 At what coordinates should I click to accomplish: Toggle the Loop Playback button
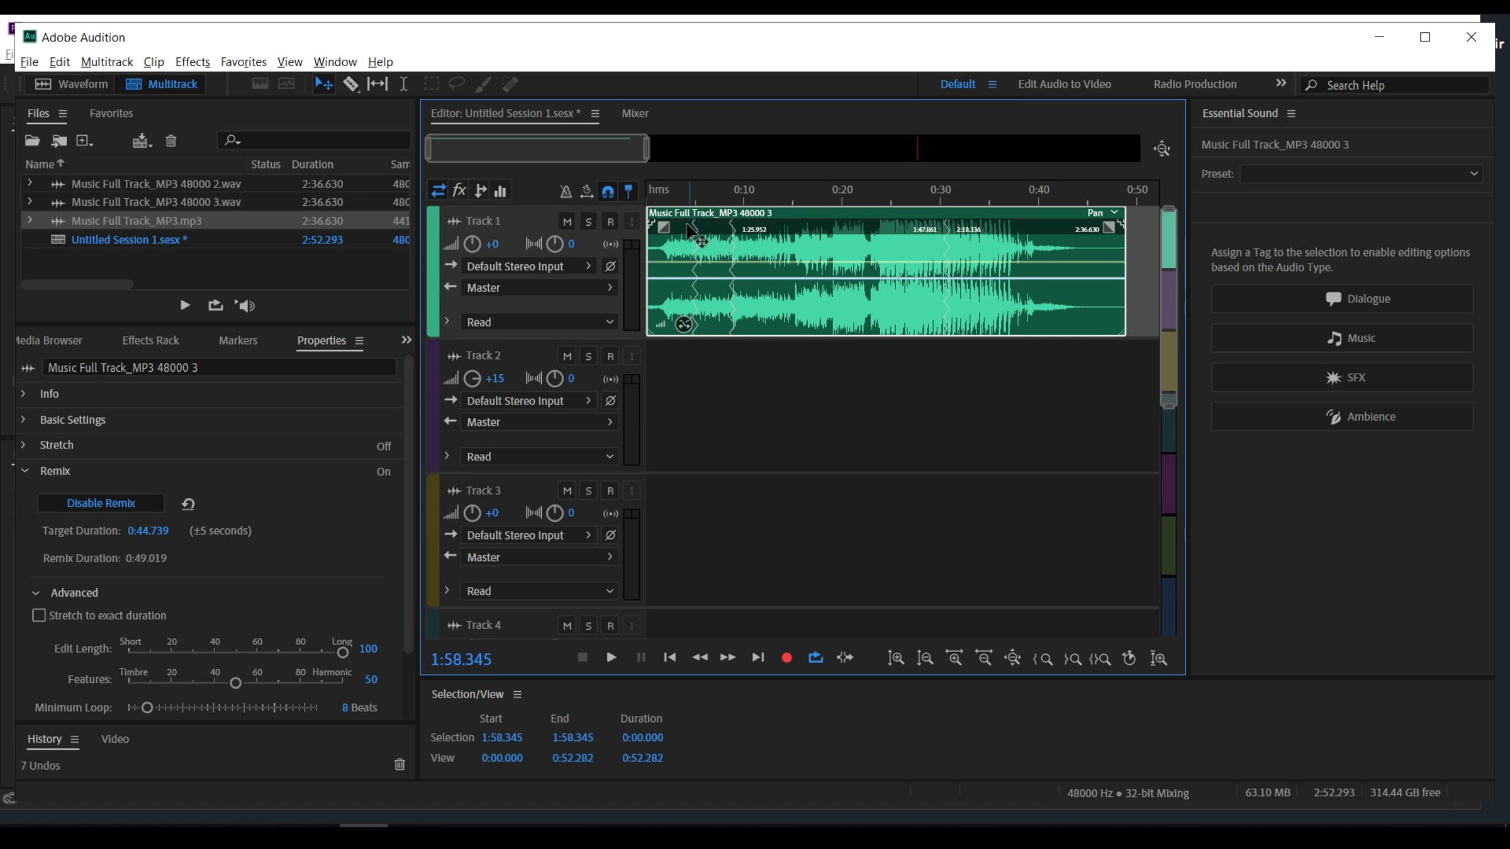pyautogui.click(x=815, y=658)
